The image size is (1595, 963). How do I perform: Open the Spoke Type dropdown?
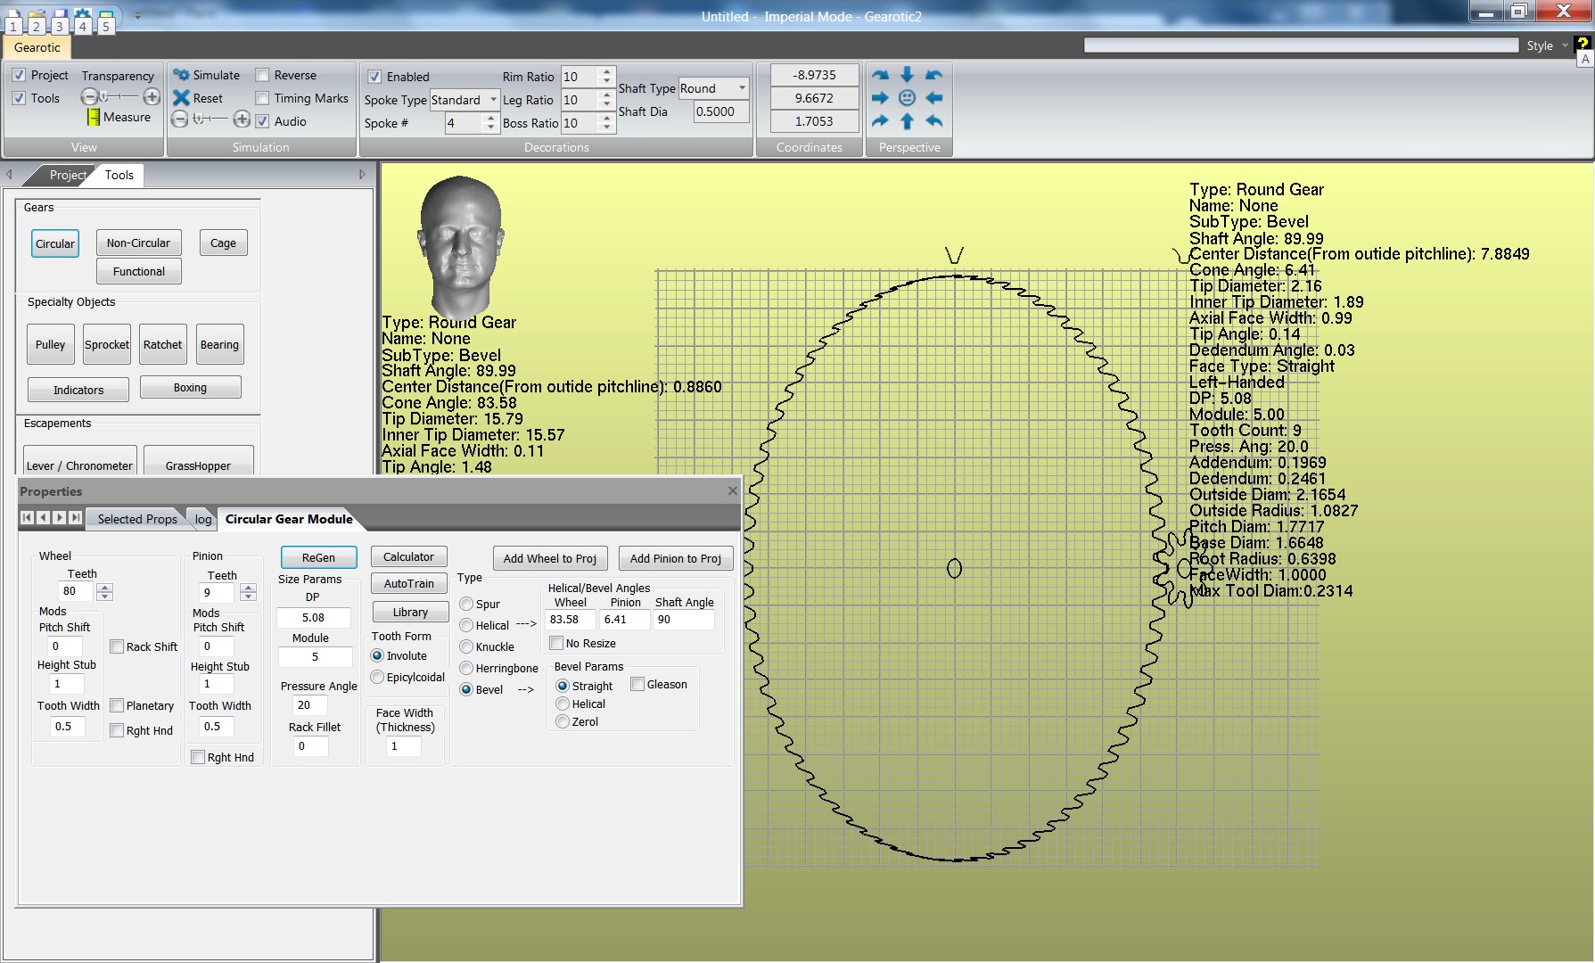493,100
